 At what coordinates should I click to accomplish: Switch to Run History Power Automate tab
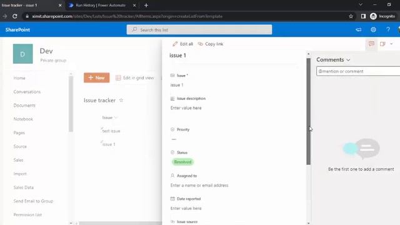coord(101,5)
